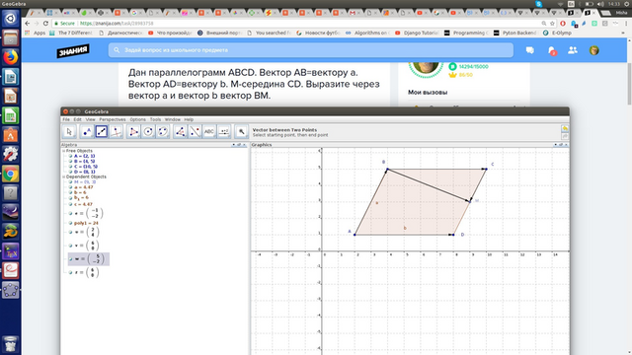This screenshot has height=355, width=632.
Task: Select the Insert Text ABC tool
Action: click(209, 131)
